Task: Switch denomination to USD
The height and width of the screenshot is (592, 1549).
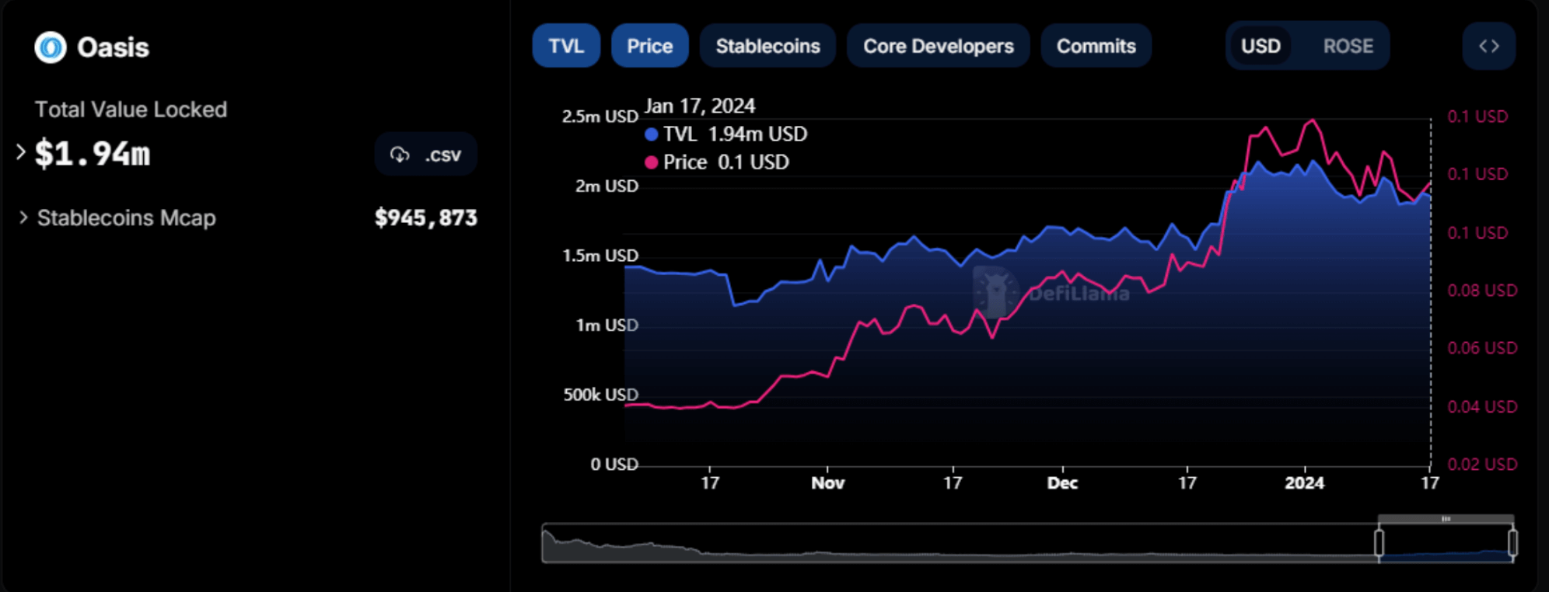Action: coord(1260,46)
